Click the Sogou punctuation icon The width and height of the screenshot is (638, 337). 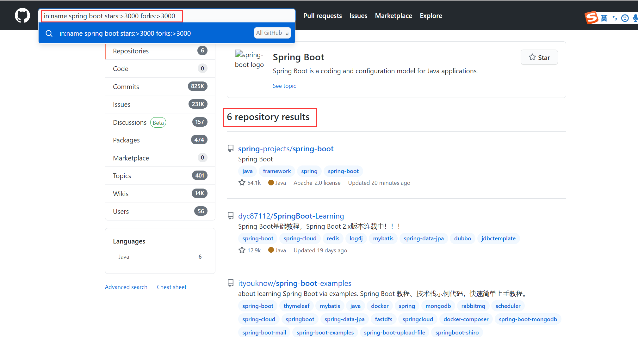614,18
